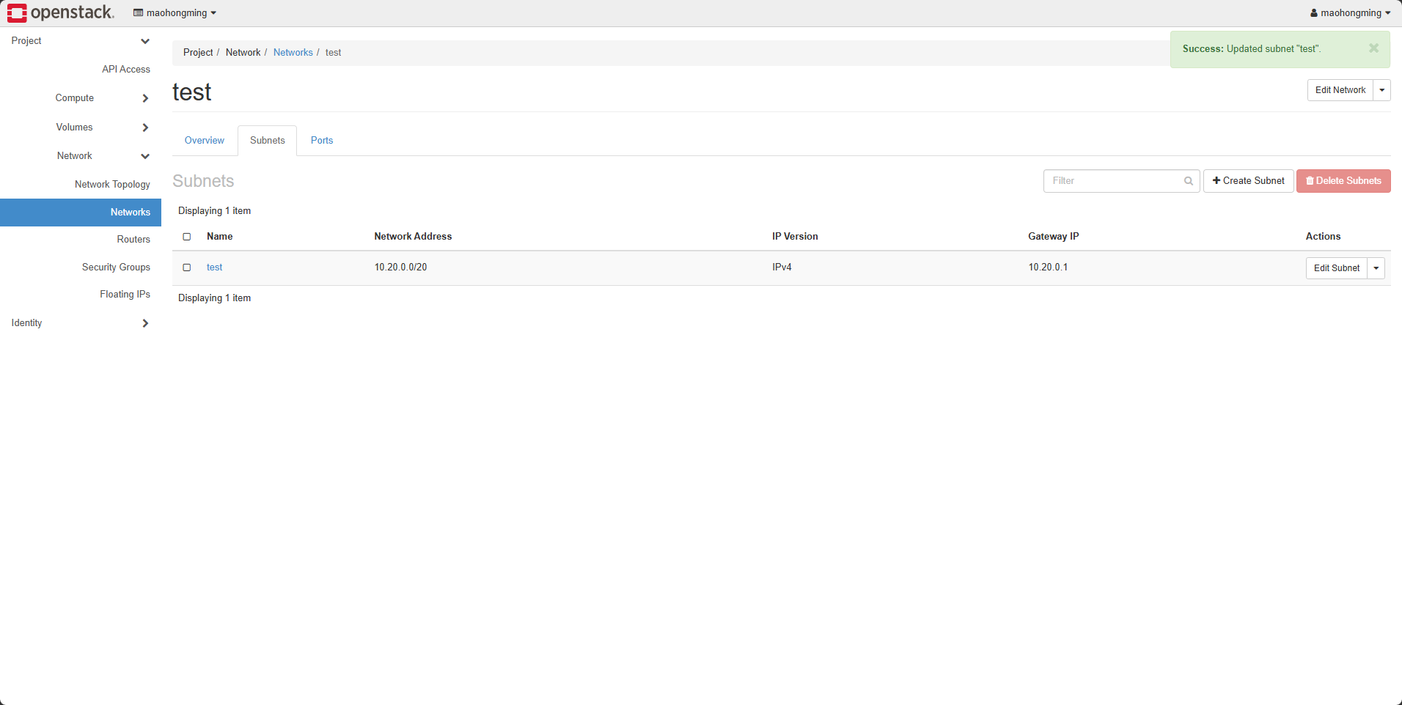Click Networks breadcrumb link
Screen dimensions: 1402x705
293,53
